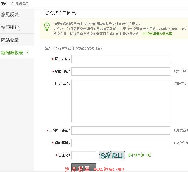The height and width of the screenshot is (172, 188).
Task: Go to 网站收录 sidebar section
Action: [x=10, y=40]
